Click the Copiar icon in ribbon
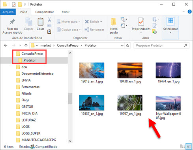 click(x=29, y=22)
